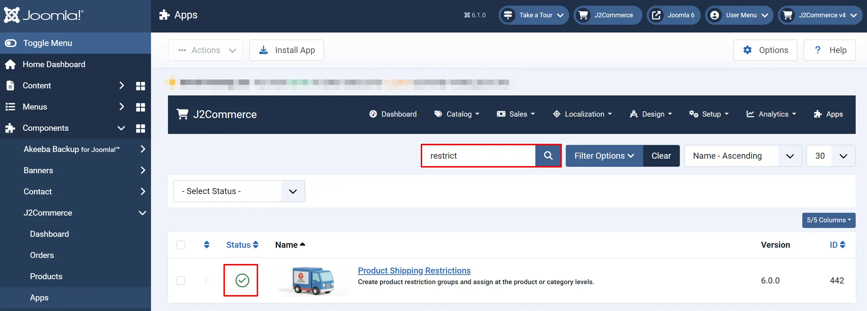Sort the table by Name
Screen dimensions: 867x311
(290, 245)
